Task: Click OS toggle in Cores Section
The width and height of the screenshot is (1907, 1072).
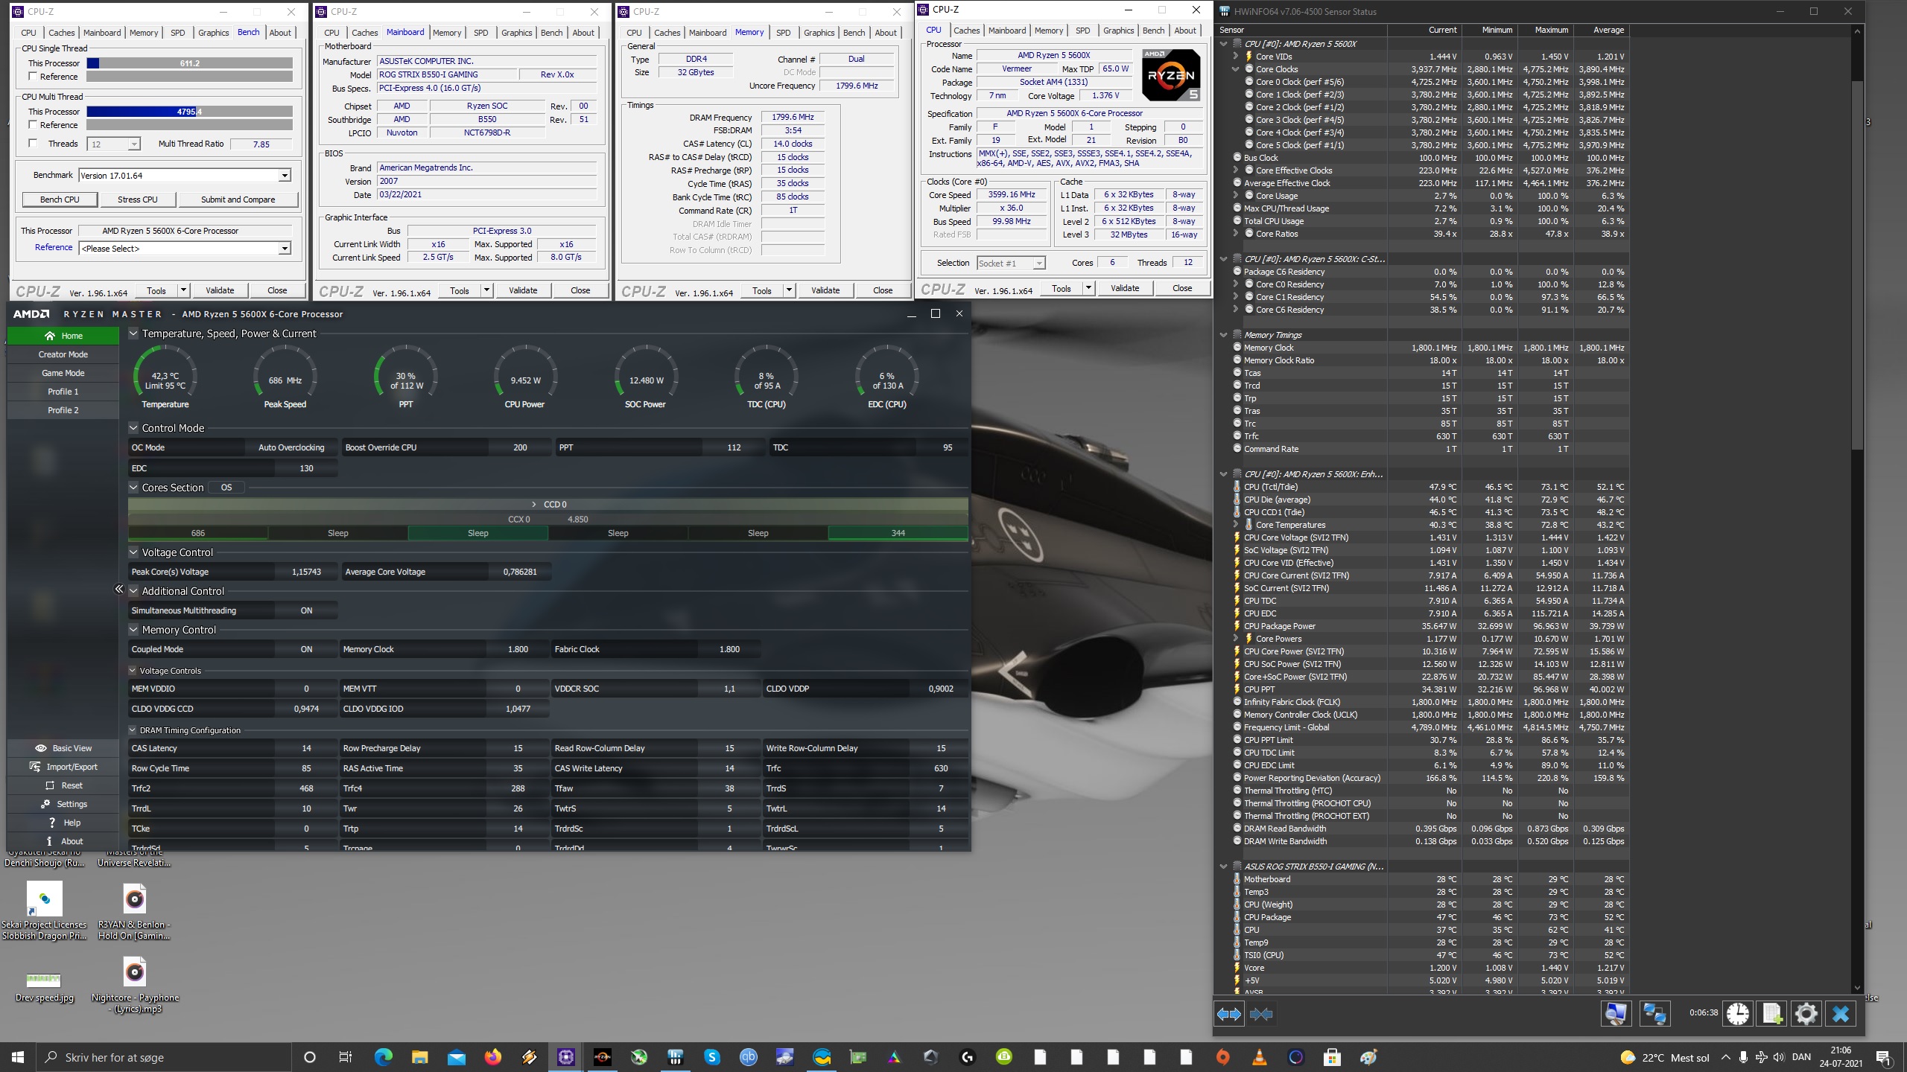Action: click(226, 488)
